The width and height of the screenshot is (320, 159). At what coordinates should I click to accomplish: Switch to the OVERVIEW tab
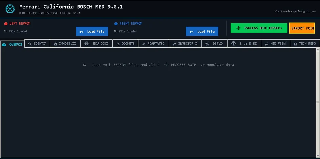12,44
